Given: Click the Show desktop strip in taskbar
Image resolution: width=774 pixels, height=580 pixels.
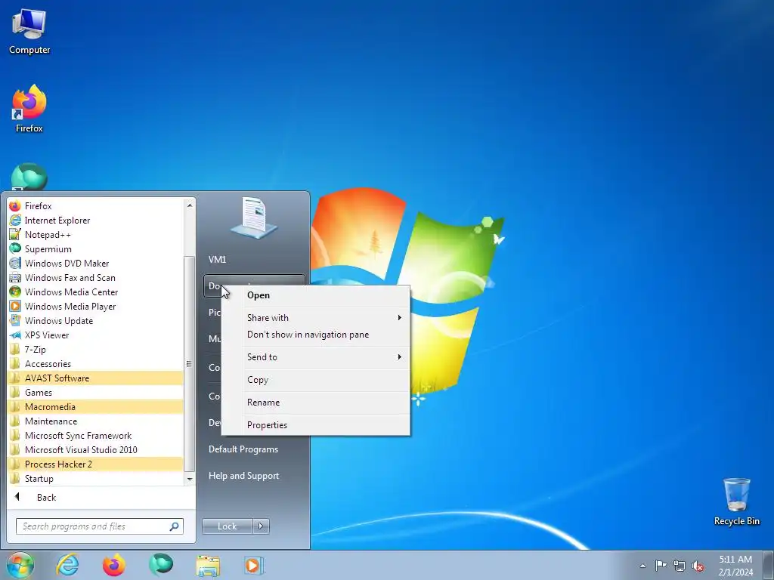Looking at the screenshot, I should 769,565.
